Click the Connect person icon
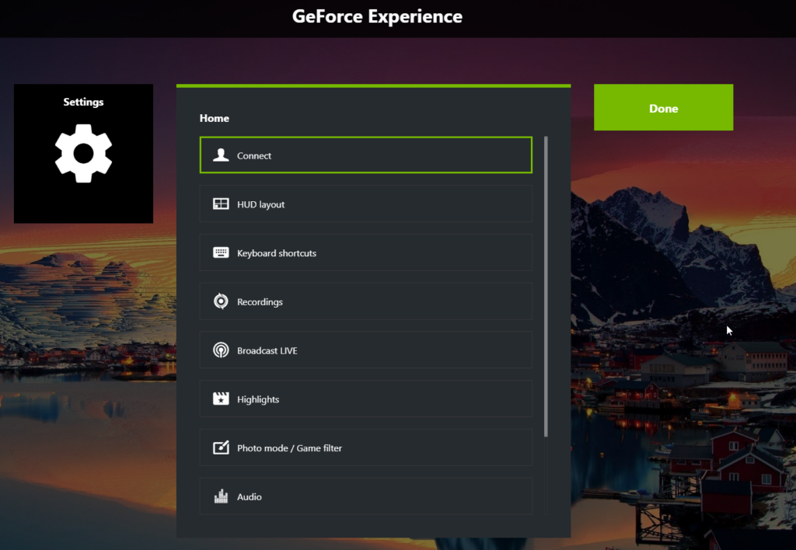This screenshot has width=796, height=550. 221,155
